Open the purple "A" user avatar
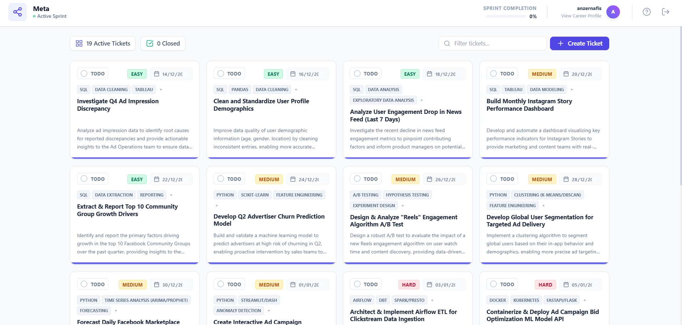682x325 pixels. 613,12
